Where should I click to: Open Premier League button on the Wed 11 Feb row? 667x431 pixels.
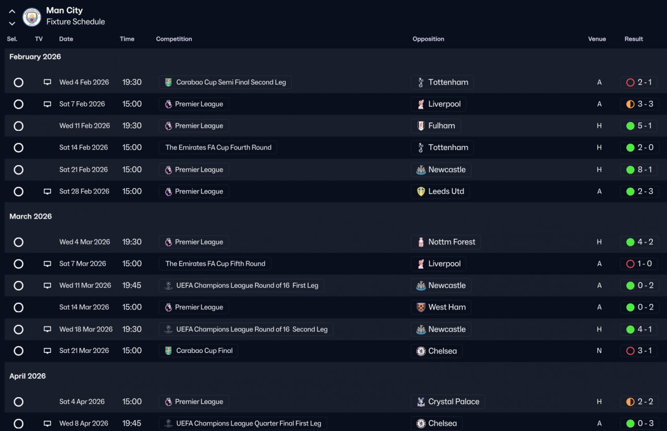194,126
